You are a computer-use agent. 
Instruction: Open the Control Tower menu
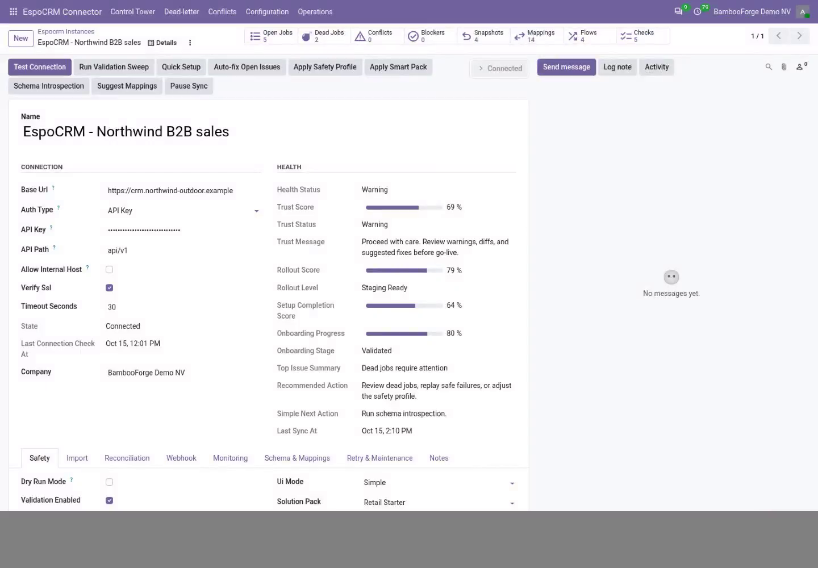(132, 11)
